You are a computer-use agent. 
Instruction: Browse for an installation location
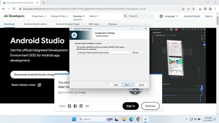136,53
